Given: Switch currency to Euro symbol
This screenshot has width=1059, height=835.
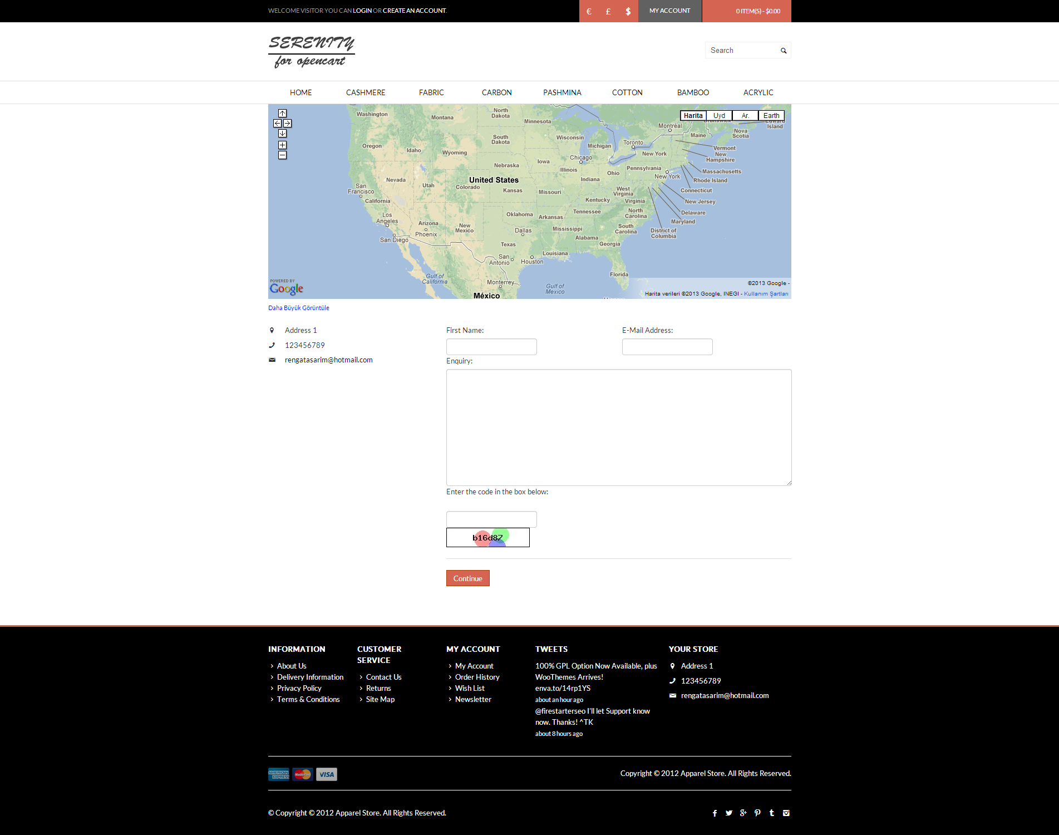Looking at the screenshot, I should (x=589, y=11).
